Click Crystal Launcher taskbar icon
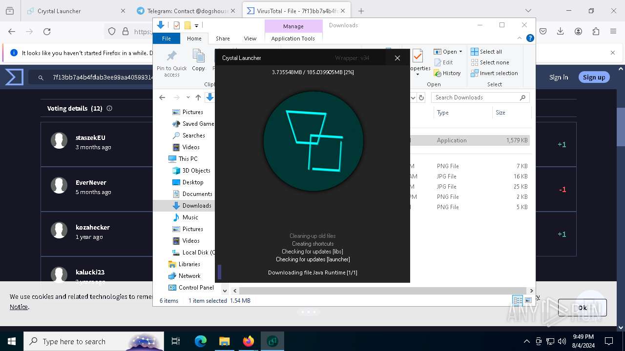The width and height of the screenshot is (625, 351). coord(272,341)
